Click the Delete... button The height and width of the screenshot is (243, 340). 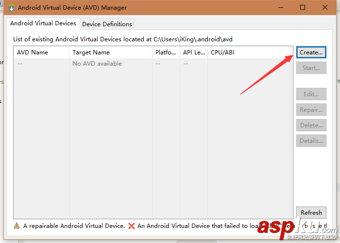(311, 125)
